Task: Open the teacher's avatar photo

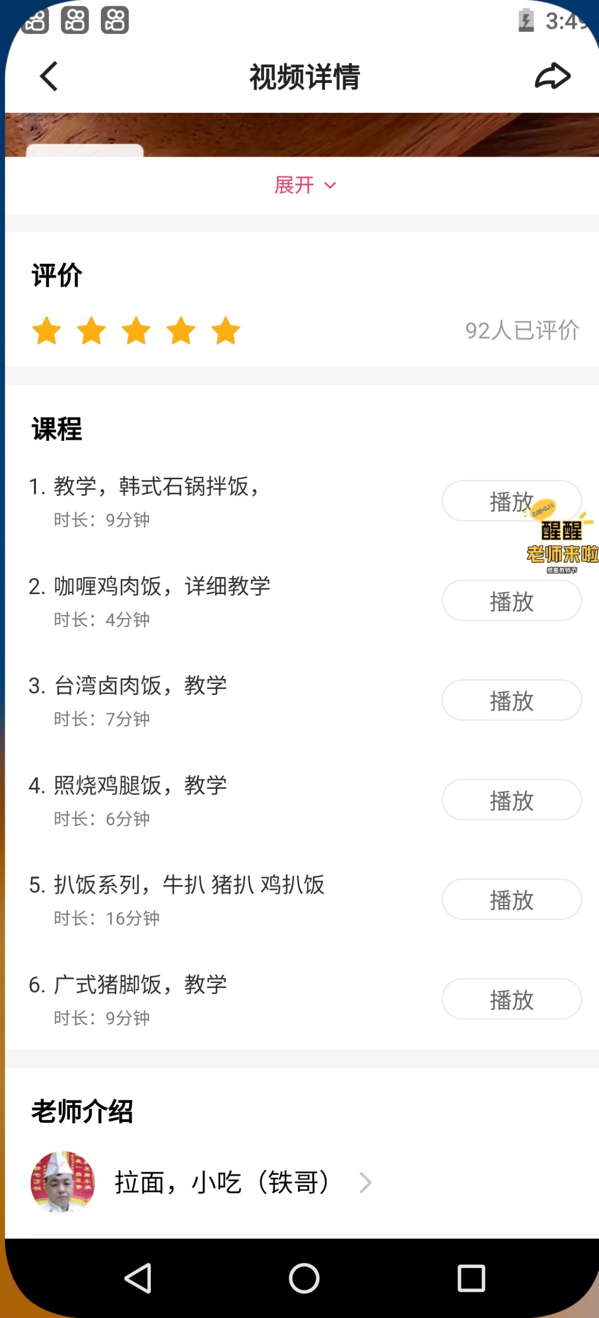Action: pos(63,1182)
